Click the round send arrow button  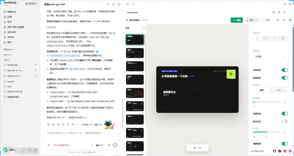[x=115, y=145]
